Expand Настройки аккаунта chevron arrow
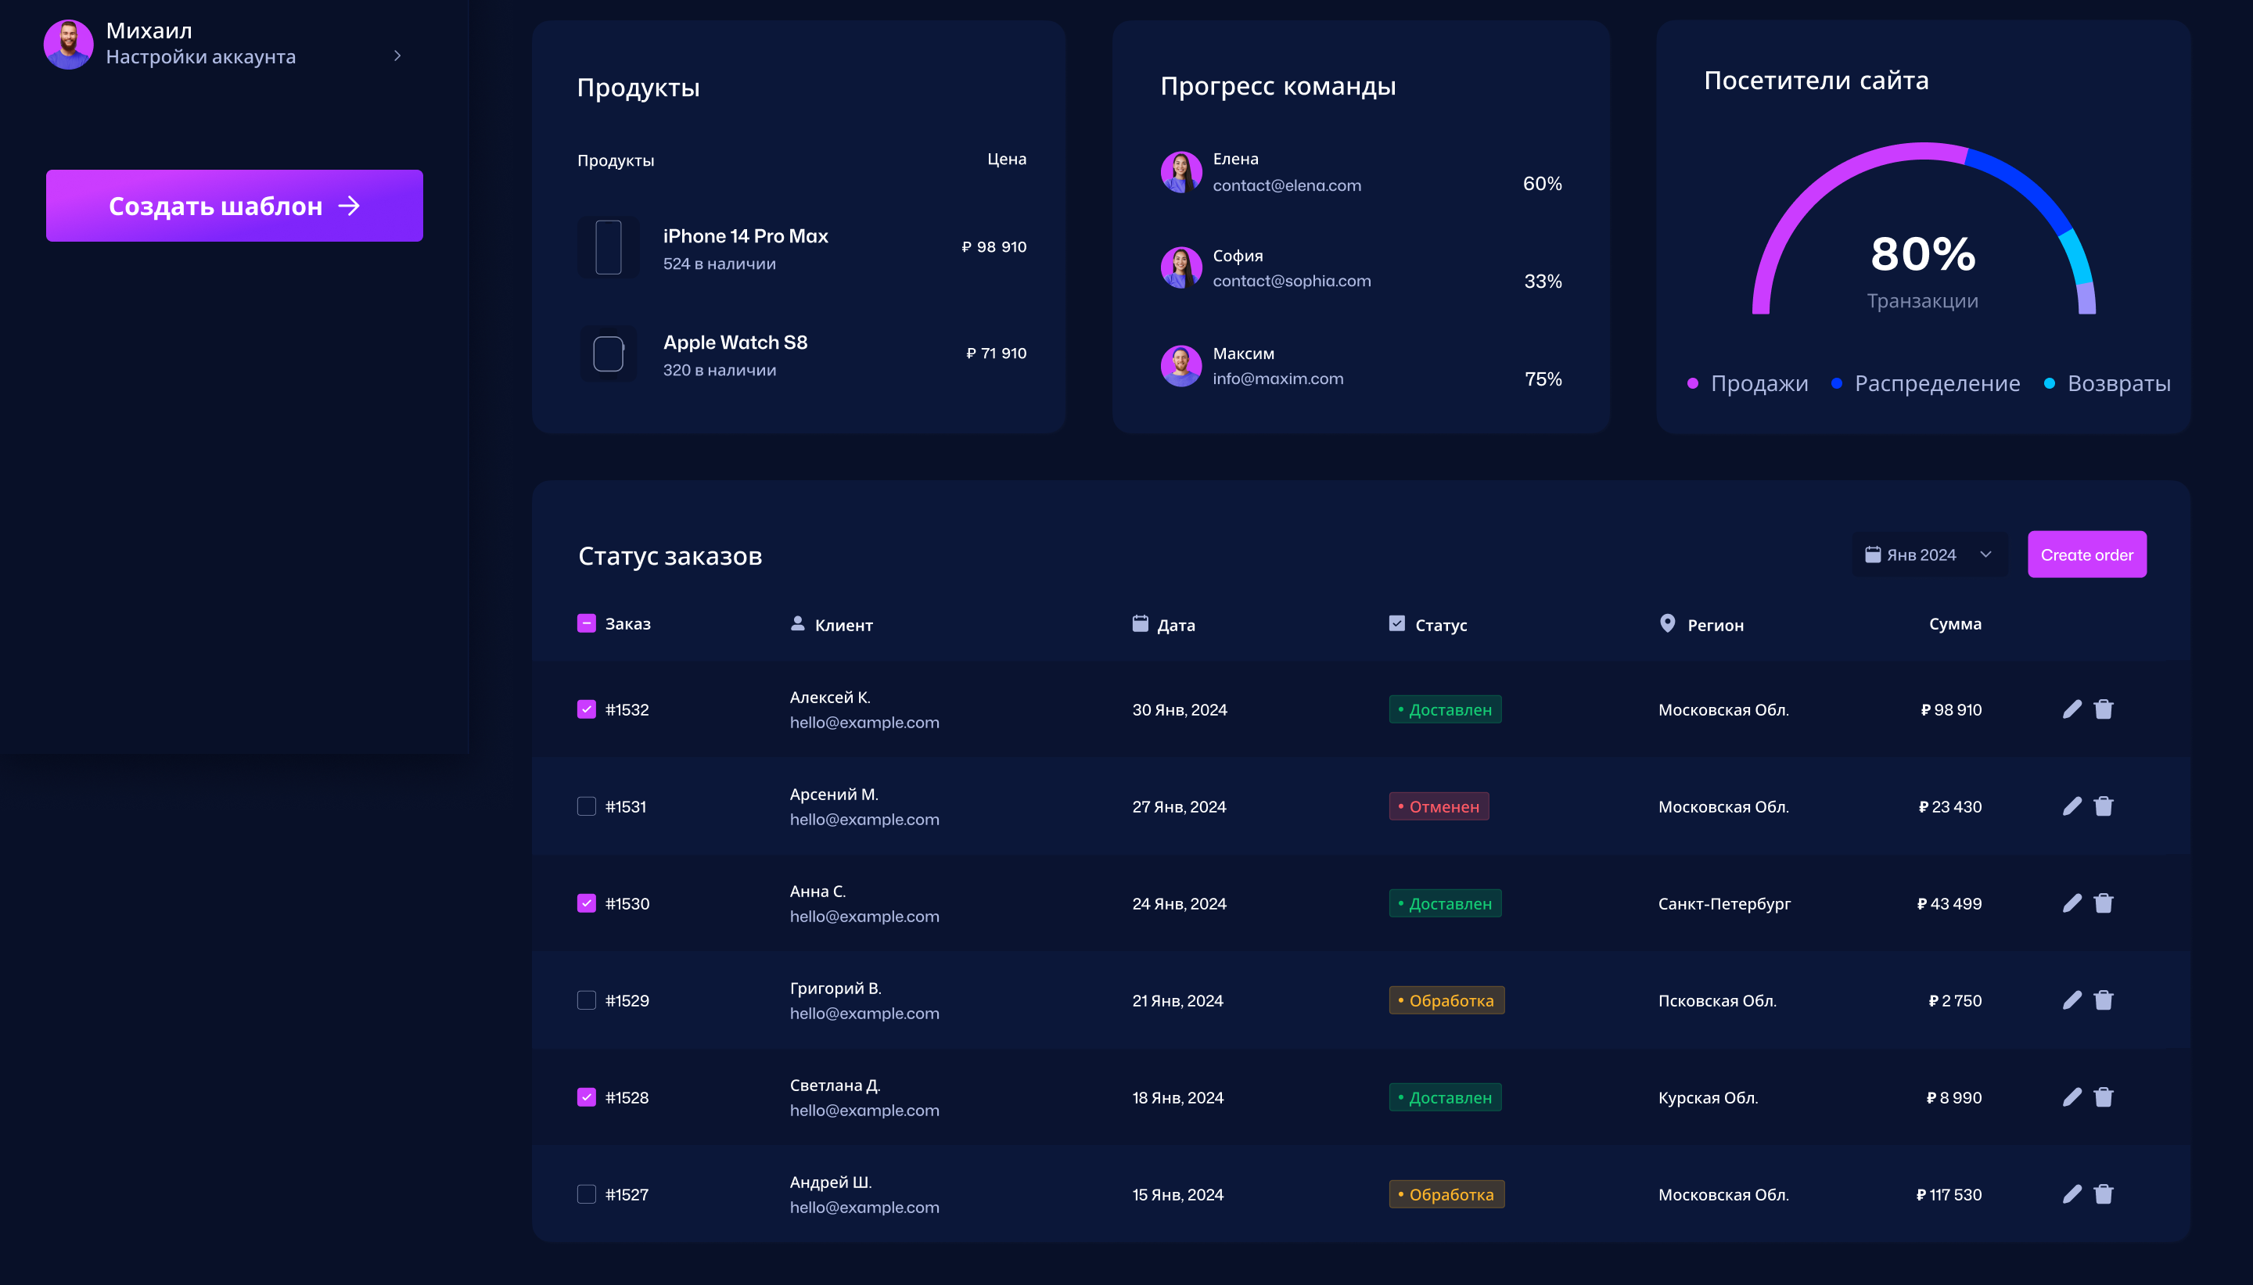2253x1285 pixels. 397,56
